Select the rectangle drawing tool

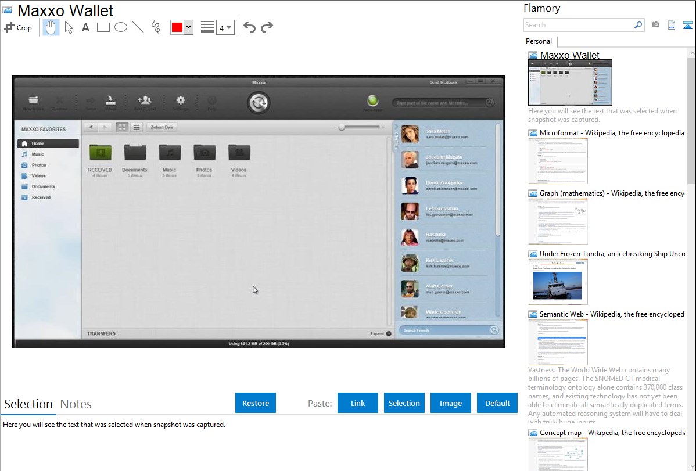[103, 27]
